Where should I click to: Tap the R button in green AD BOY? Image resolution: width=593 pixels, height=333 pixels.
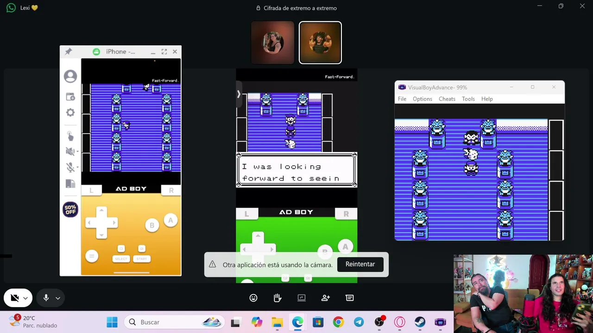[x=346, y=214]
